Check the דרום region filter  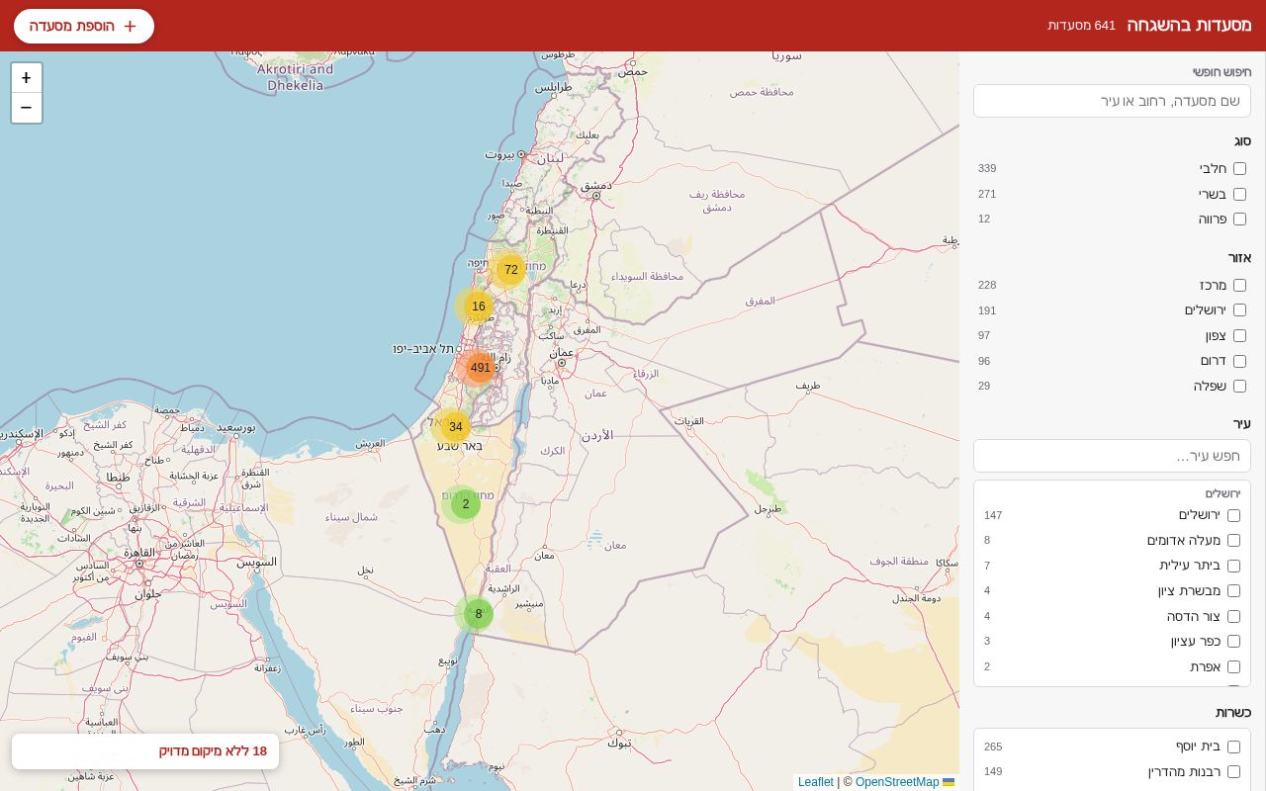tap(1239, 361)
